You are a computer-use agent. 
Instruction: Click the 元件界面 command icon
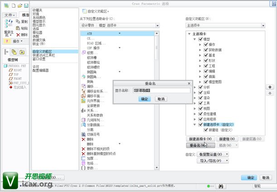(x=83, y=101)
